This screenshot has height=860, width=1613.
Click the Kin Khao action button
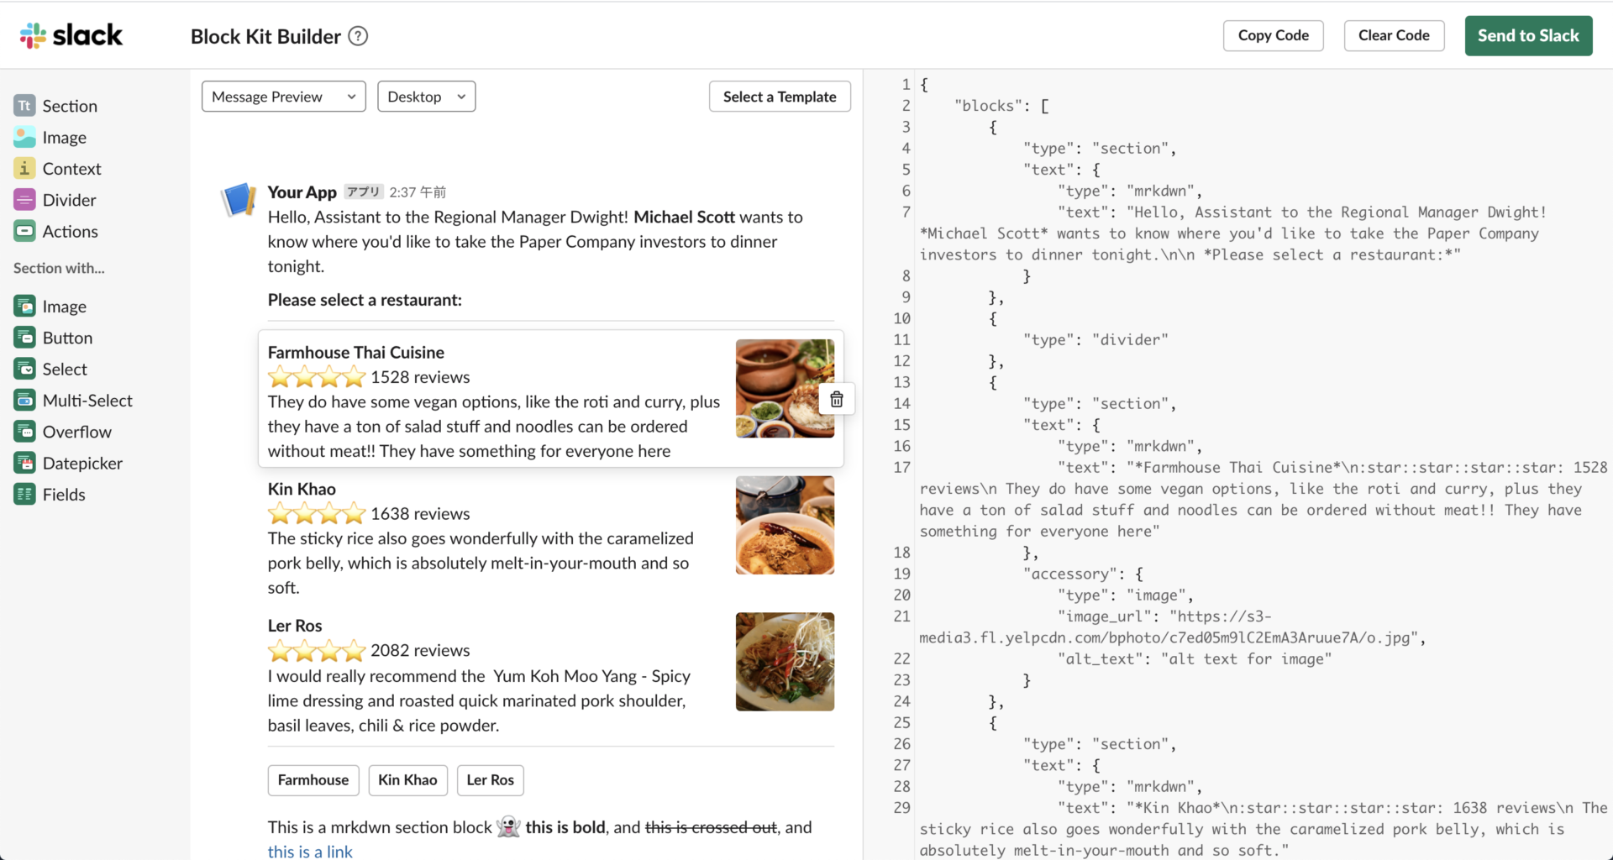(407, 780)
